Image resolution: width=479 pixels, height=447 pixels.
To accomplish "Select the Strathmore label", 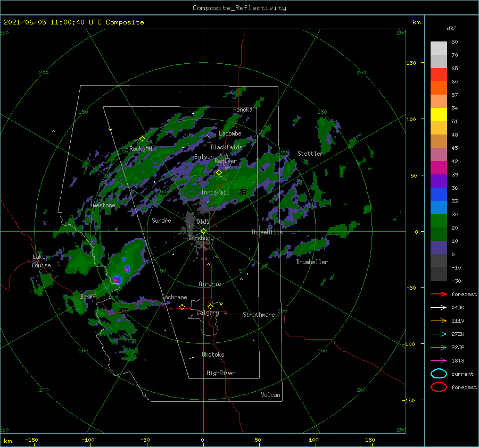I will point(259,315).
